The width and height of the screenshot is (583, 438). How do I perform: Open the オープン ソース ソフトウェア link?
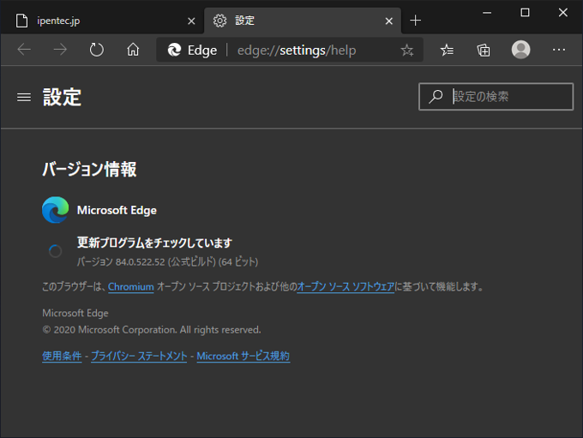coord(346,286)
